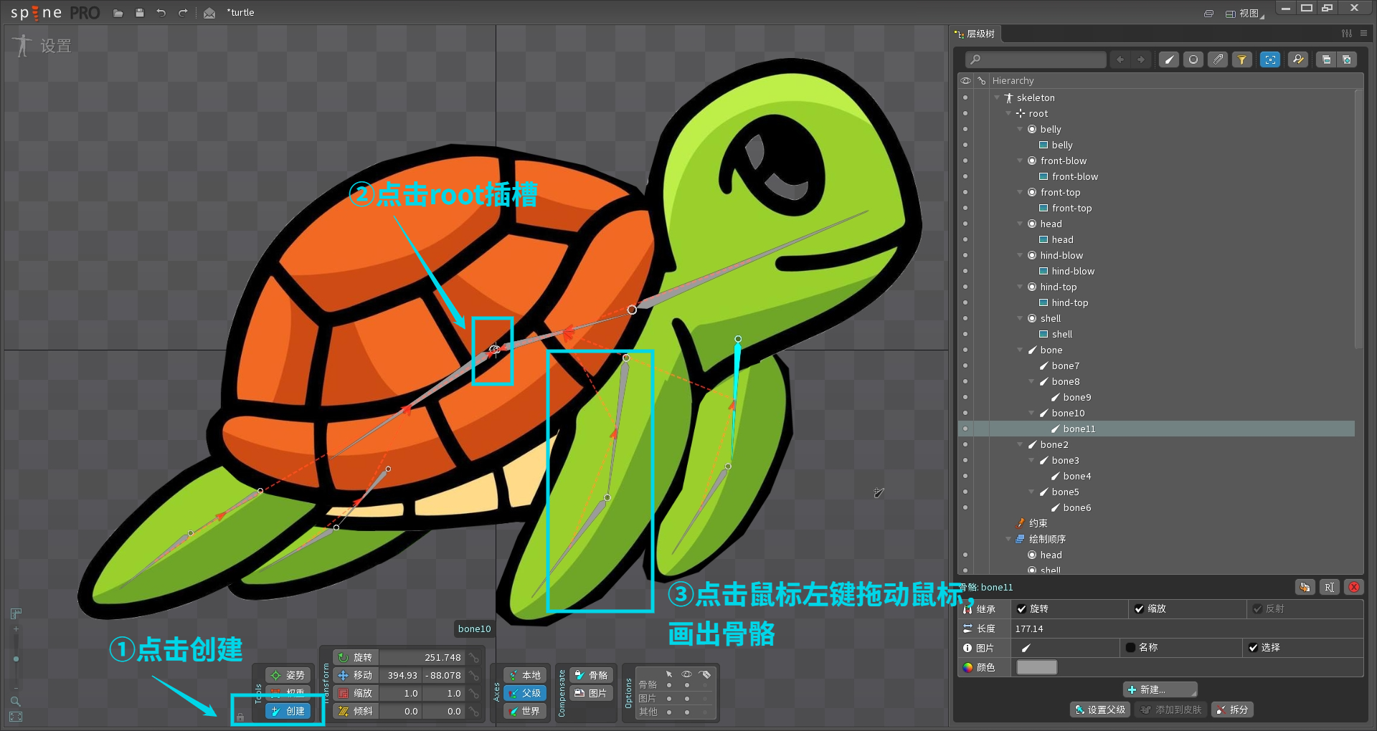Image resolution: width=1377 pixels, height=731 pixels.
Task: Toggle inherit Rotation (旋转) checkbox
Action: coord(1021,608)
